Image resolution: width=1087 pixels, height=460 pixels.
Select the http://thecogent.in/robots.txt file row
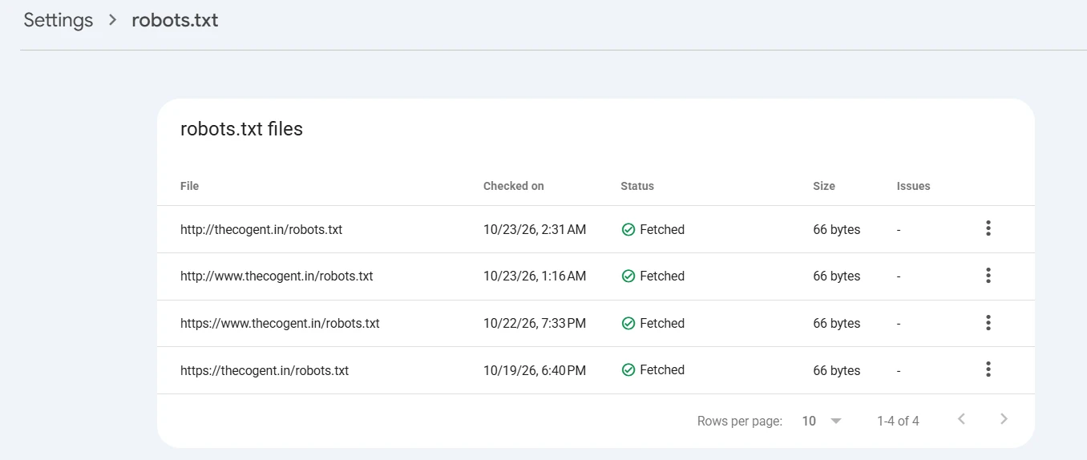596,229
